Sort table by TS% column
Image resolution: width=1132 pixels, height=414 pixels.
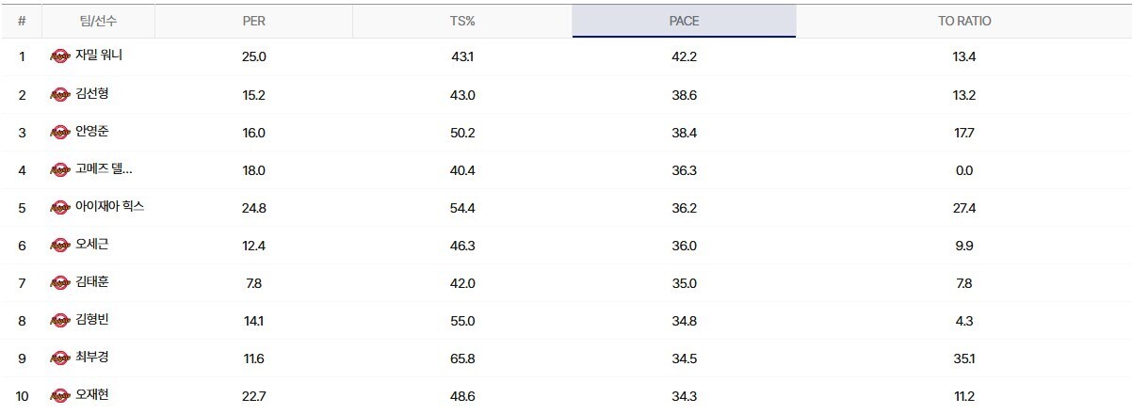tap(461, 21)
